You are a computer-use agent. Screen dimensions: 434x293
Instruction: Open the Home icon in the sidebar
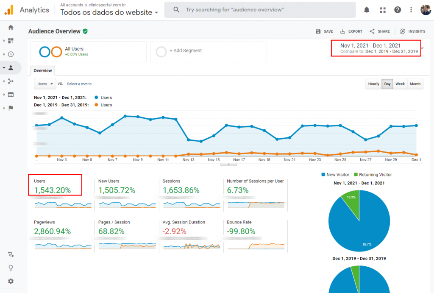click(x=11, y=27)
